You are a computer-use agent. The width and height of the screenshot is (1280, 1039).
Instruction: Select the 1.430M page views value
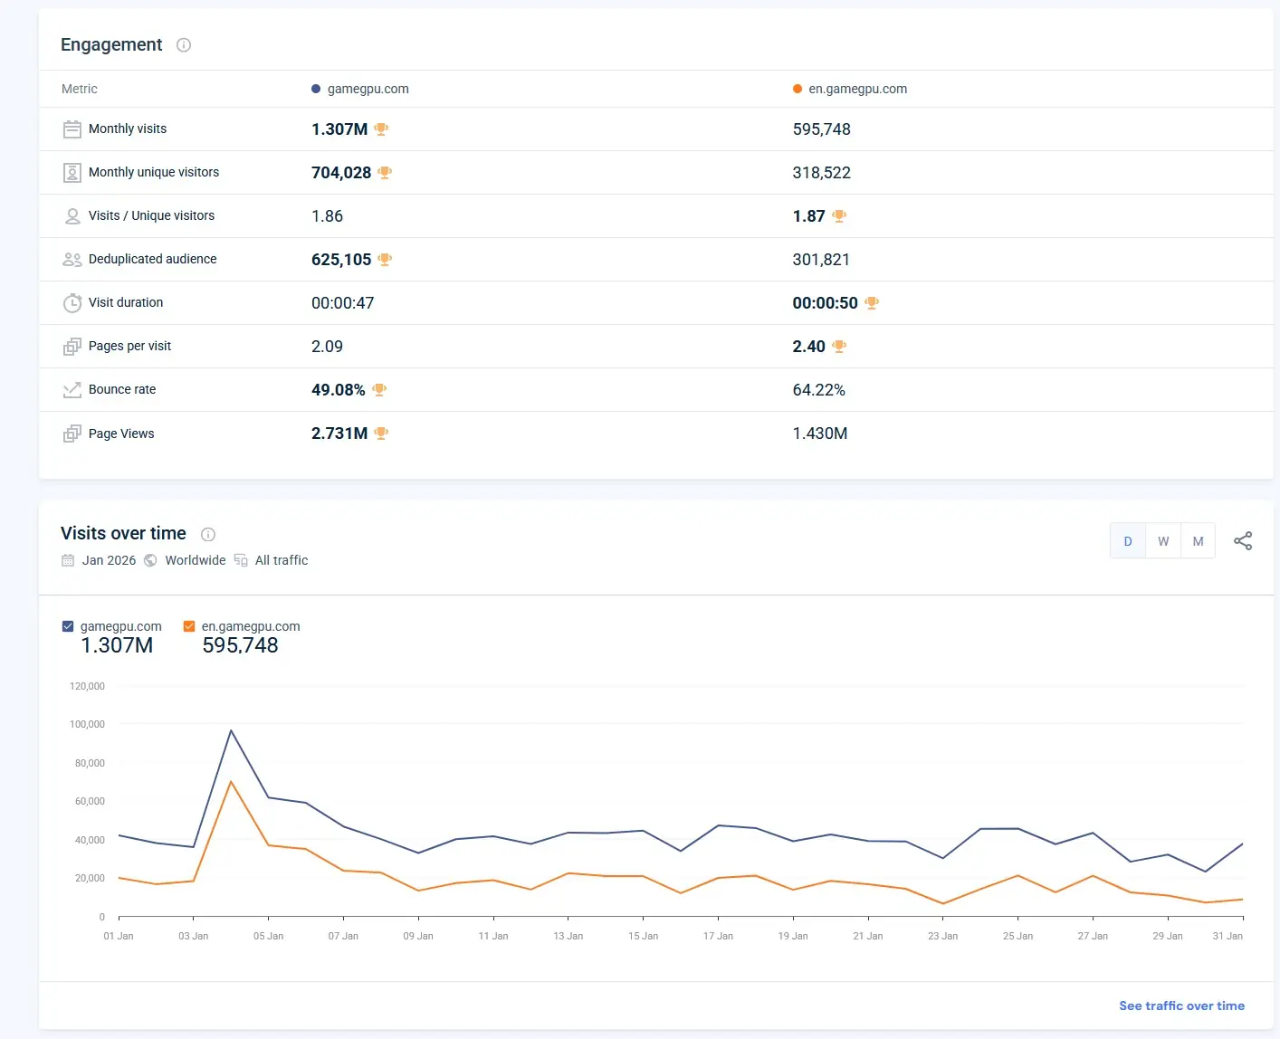[820, 434]
